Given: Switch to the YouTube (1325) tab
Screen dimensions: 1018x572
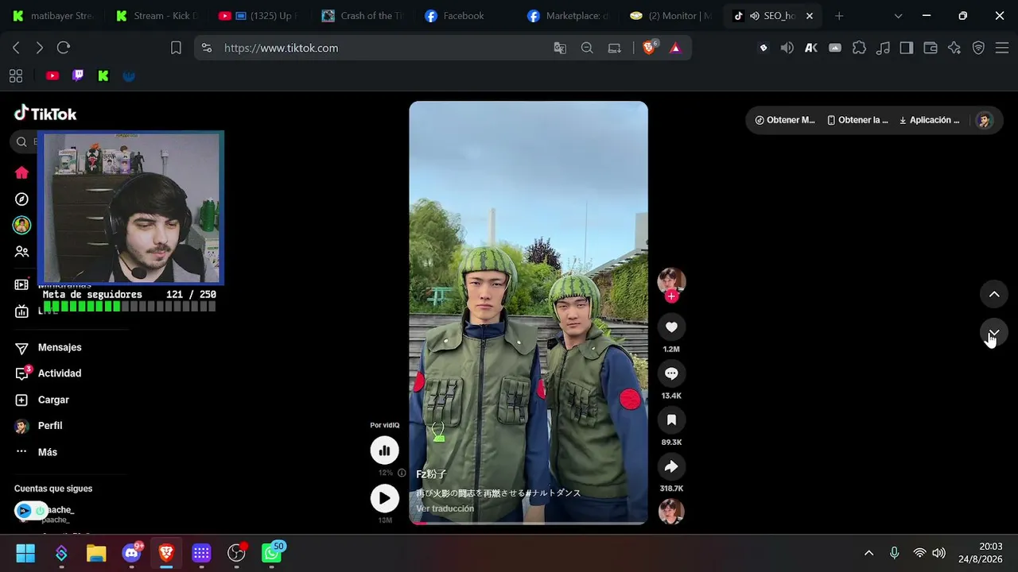Looking at the screenshot, I should click(259, 16).
